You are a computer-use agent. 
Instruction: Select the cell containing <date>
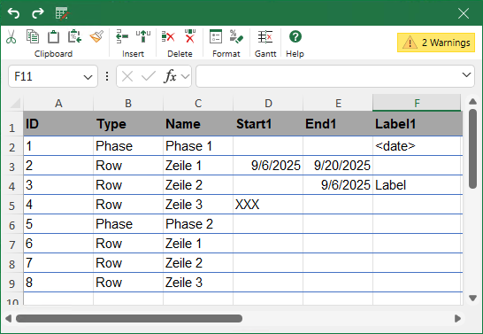pos(418,146)
